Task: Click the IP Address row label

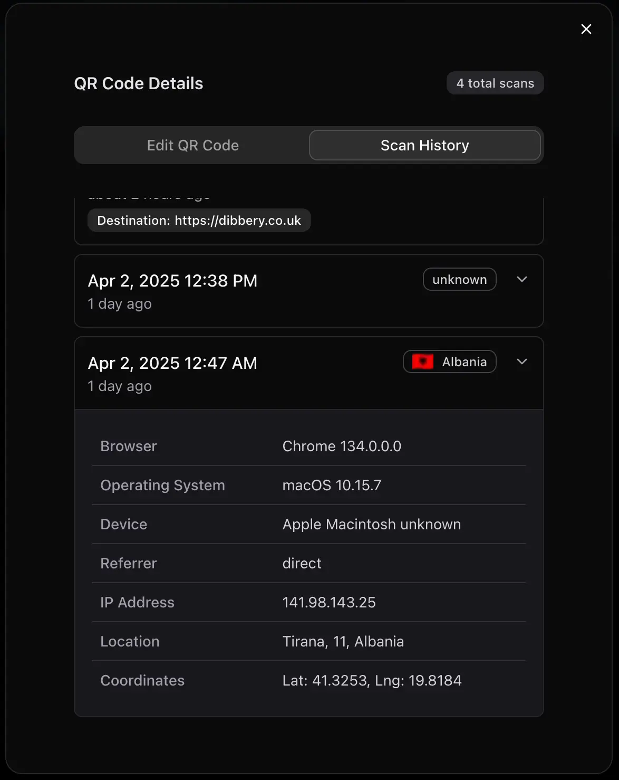Action: [x=137, y=602]
